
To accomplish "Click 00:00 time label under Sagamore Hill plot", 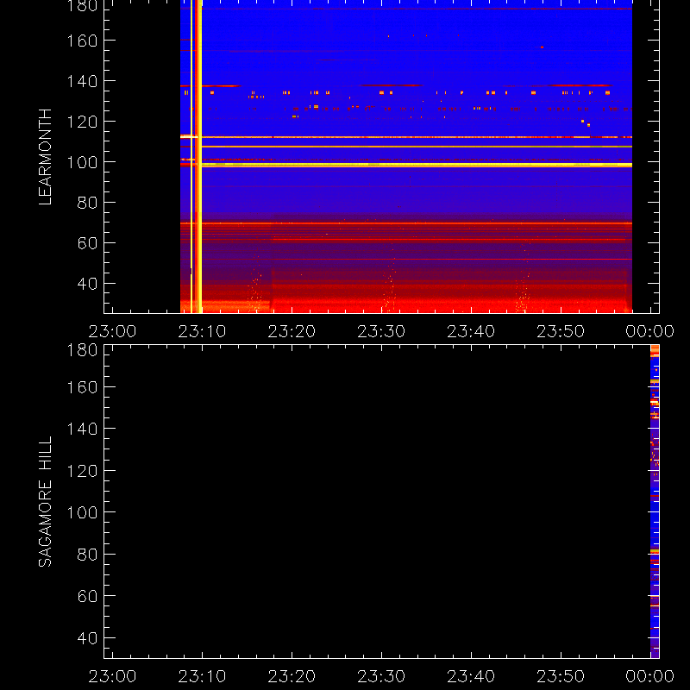I will click(x=650, y=676).
